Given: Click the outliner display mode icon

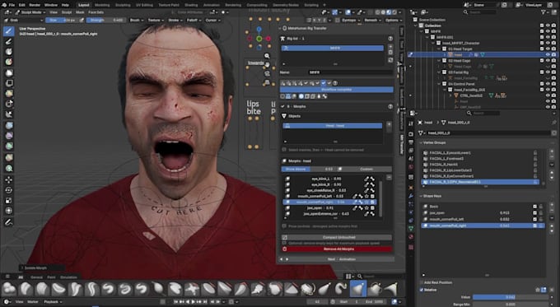Looking at the screenshot, I should click(424, 12).
